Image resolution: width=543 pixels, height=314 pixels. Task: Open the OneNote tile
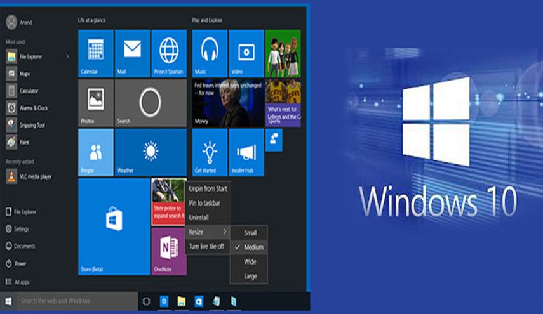tap(169, 251)
